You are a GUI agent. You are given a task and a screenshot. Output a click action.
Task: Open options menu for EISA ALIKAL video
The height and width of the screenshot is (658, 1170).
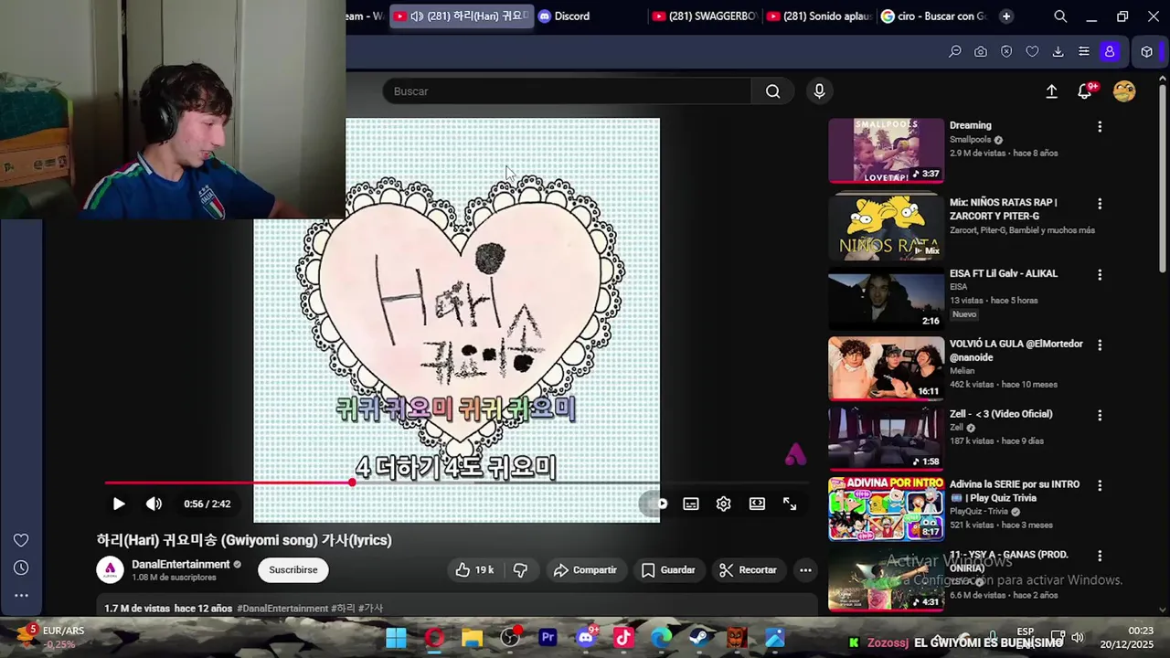[1100, 274]
